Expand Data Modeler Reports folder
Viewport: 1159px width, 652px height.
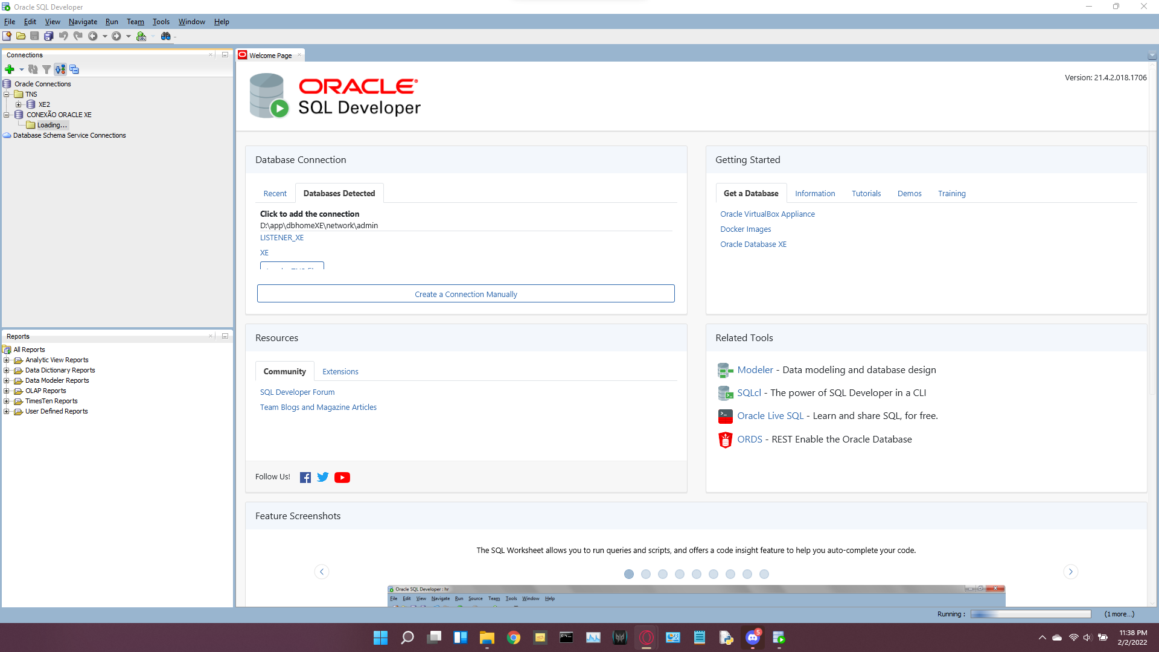(x=7, y=380)
